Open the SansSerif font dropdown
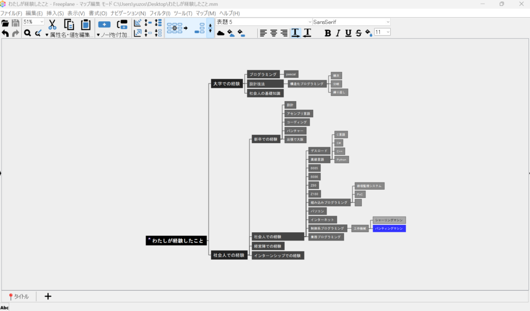 [351, 22]
